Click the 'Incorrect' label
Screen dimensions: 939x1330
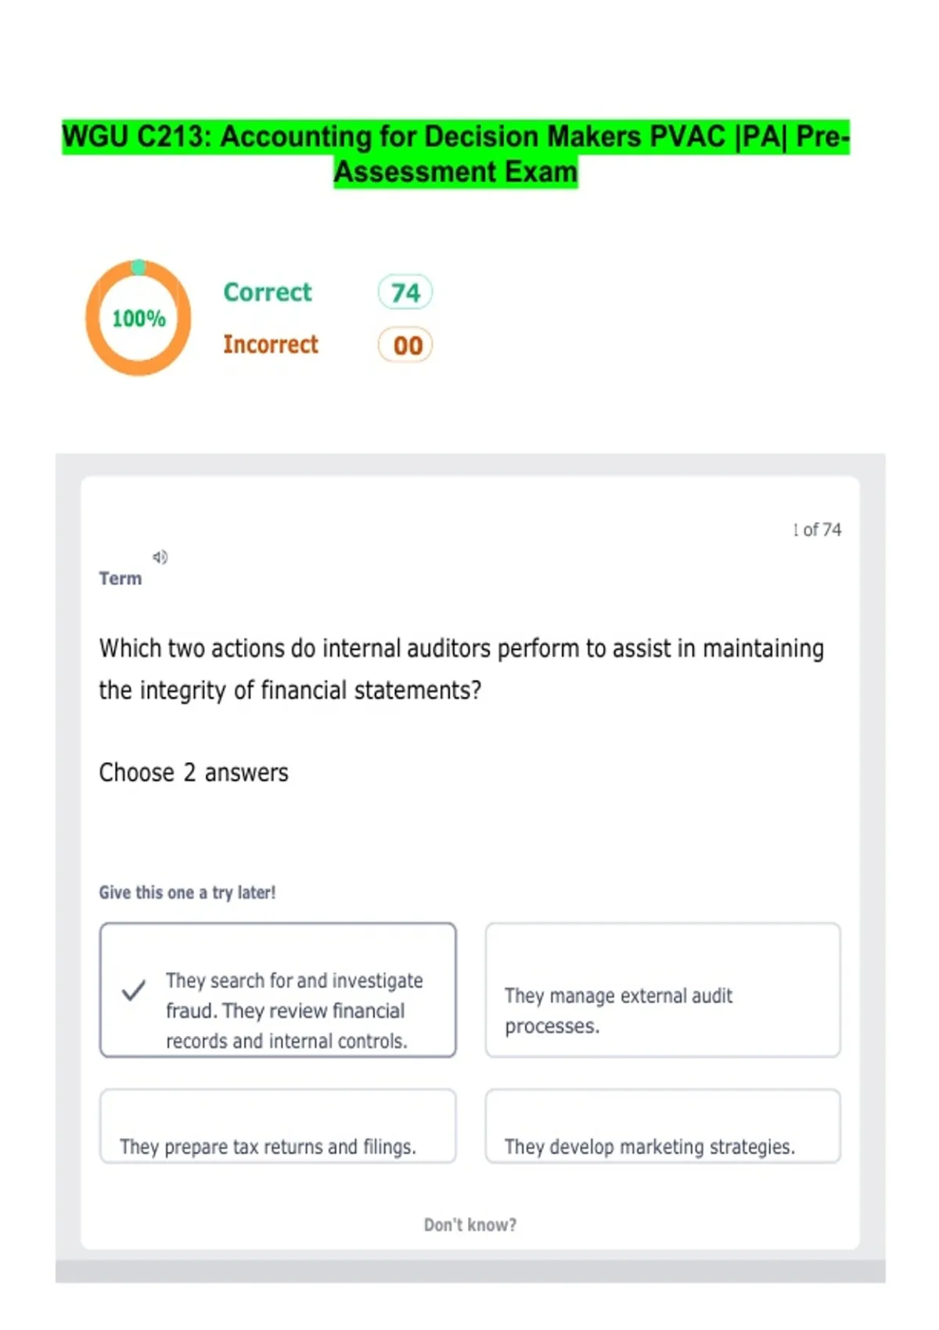271,344
